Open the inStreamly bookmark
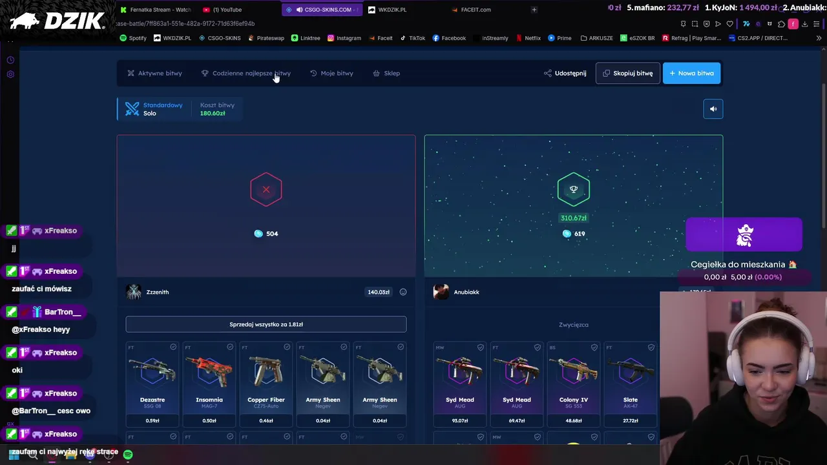The image size is (827, 465). tap(491, 38)
